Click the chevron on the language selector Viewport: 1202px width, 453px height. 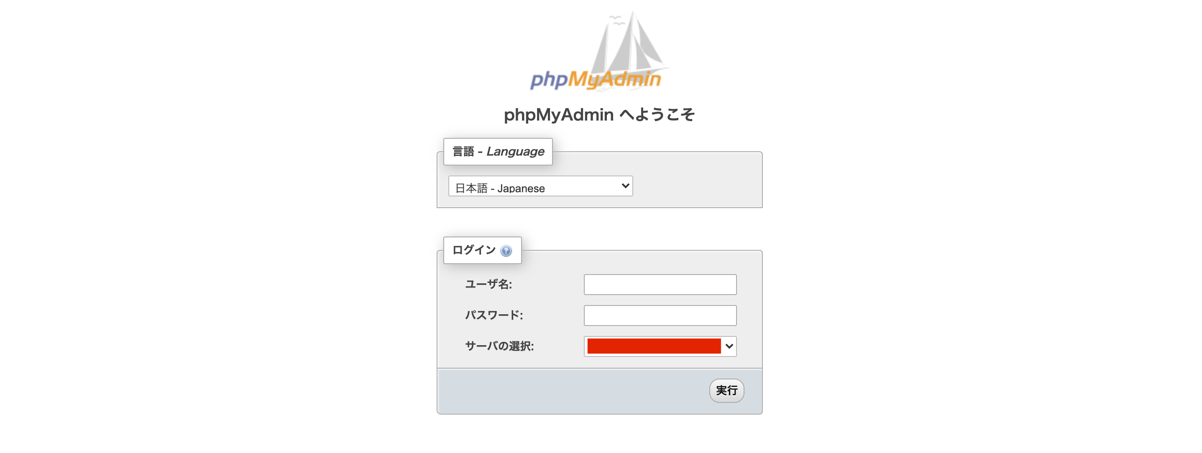(x=625, y=186)
